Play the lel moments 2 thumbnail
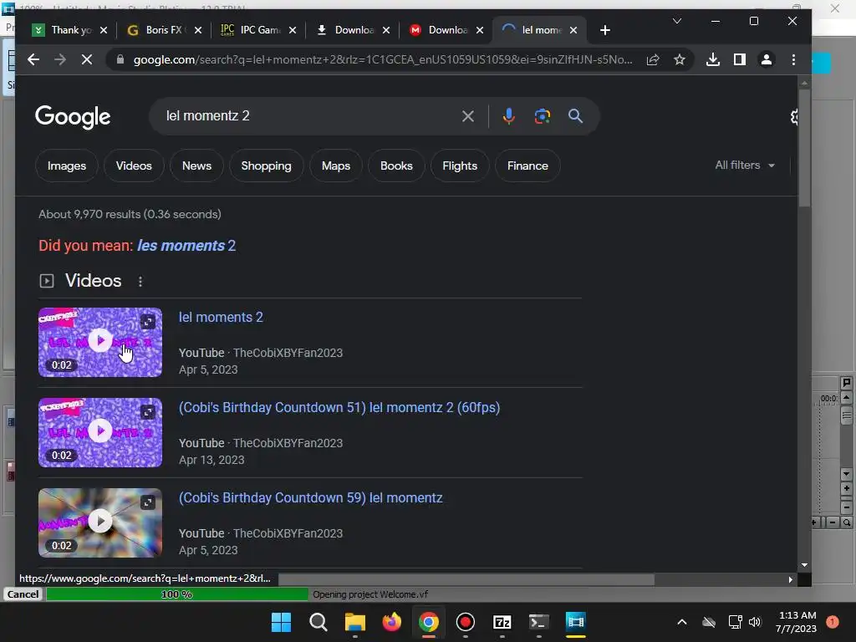The width and height of the screenshot is (856, 642). (x=100, y=341)
